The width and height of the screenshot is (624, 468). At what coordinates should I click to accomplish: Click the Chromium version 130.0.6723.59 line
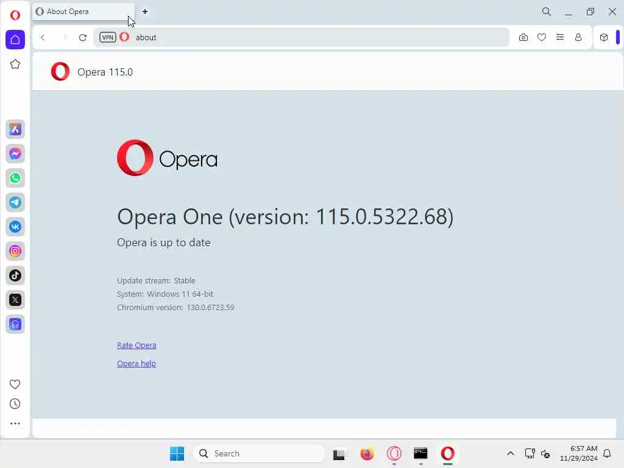coord(175,307)
